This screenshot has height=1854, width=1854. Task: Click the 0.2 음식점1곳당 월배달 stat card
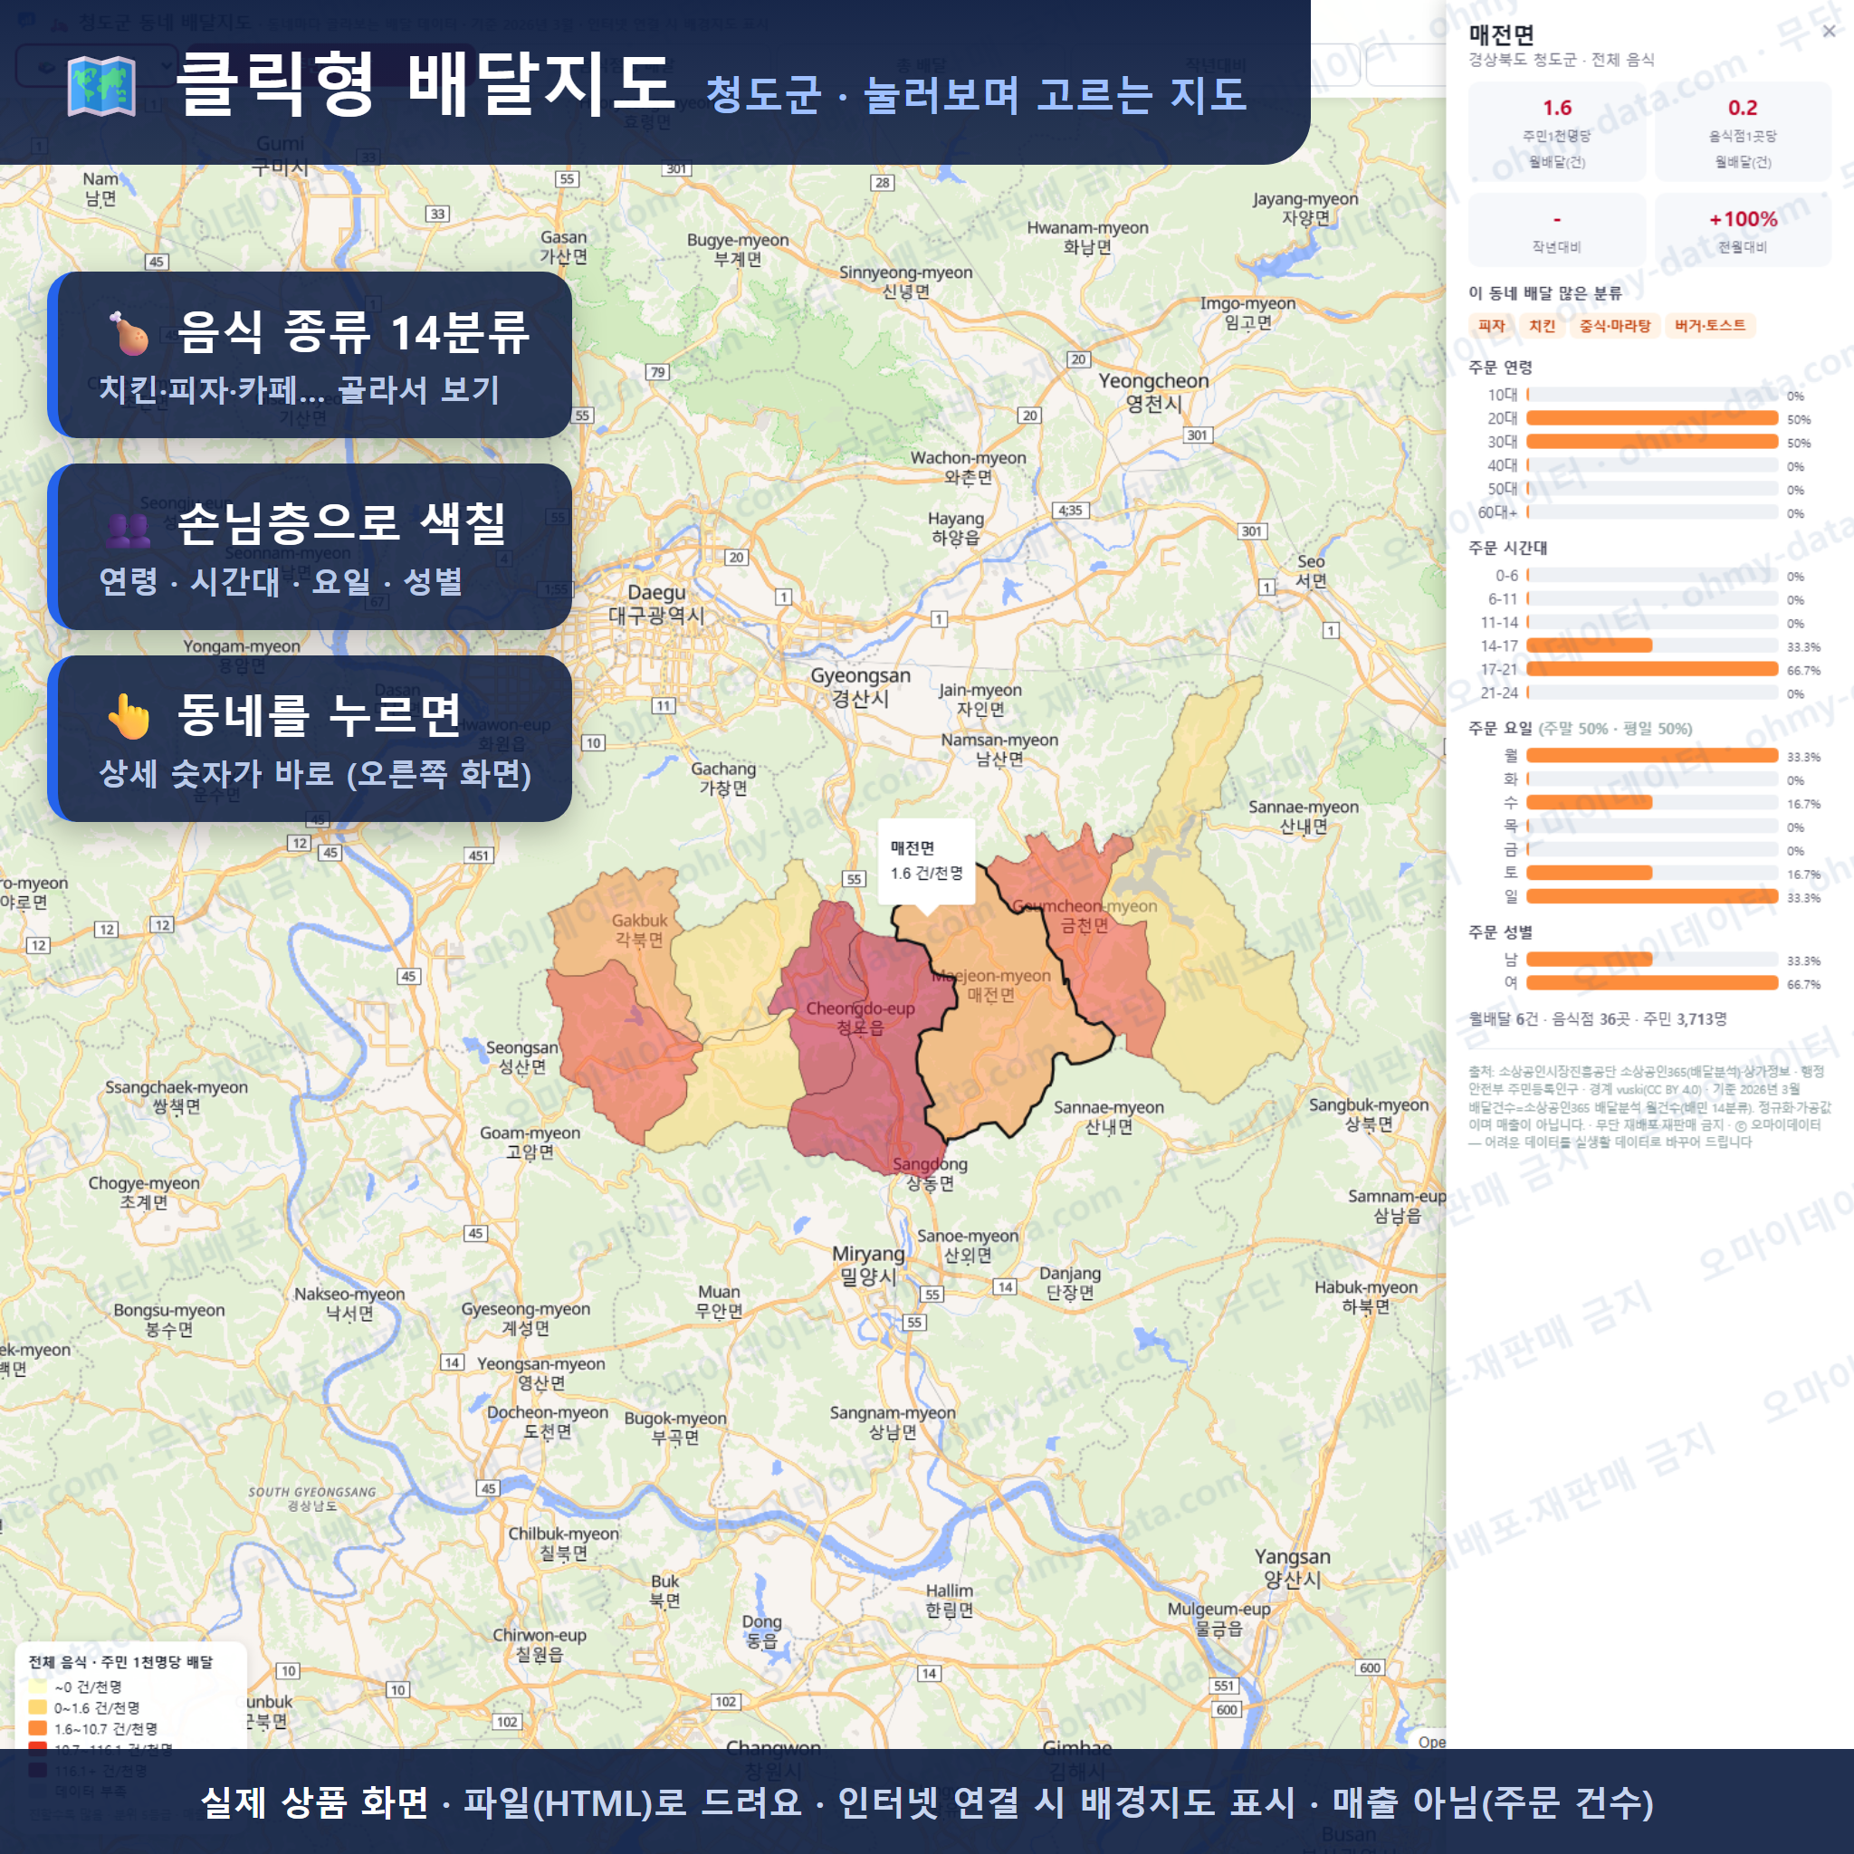click(x=1743, y=131)
